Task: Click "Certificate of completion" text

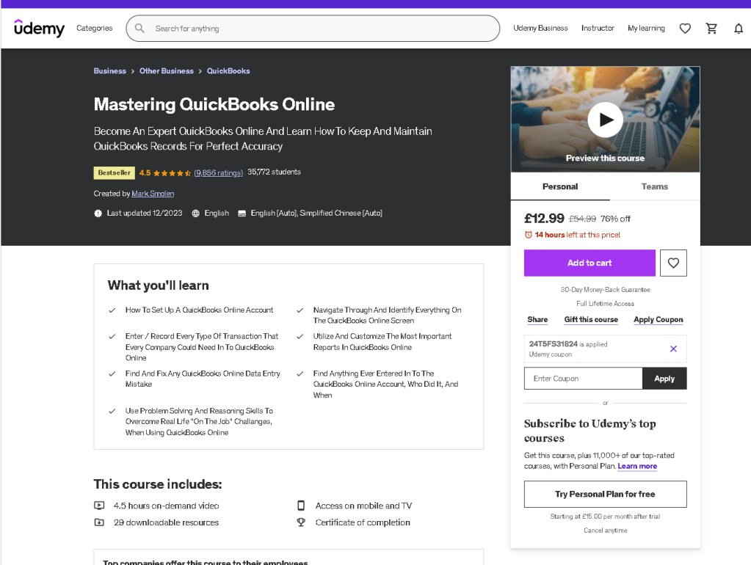Action: (x=363, y=522)
